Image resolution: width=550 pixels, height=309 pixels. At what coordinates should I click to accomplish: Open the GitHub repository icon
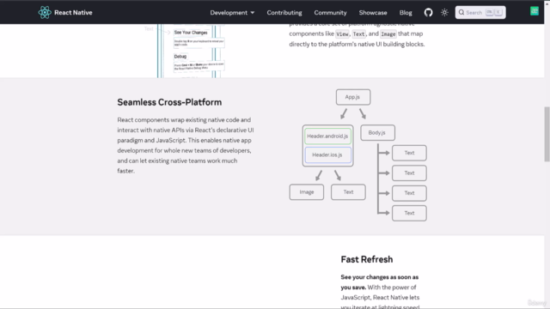click(x=428, y=13)
